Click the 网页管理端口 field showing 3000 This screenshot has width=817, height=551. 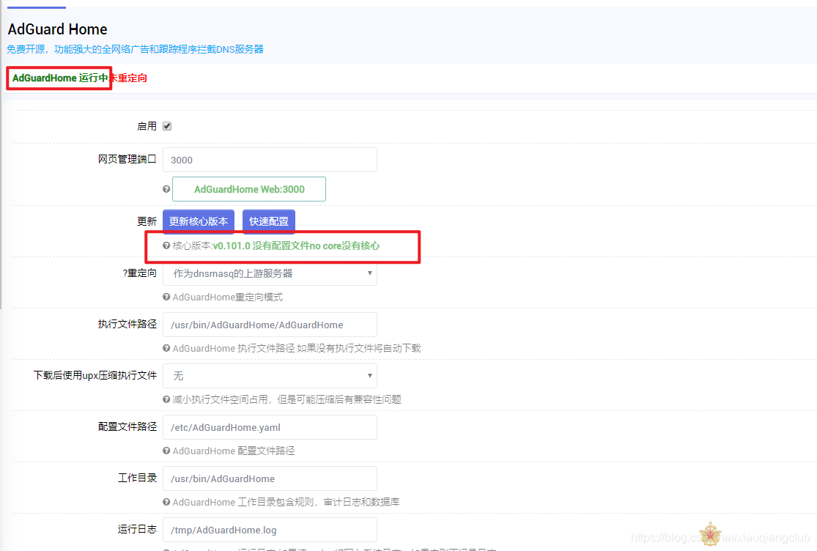pyautogui.click(x=270, y=160)
